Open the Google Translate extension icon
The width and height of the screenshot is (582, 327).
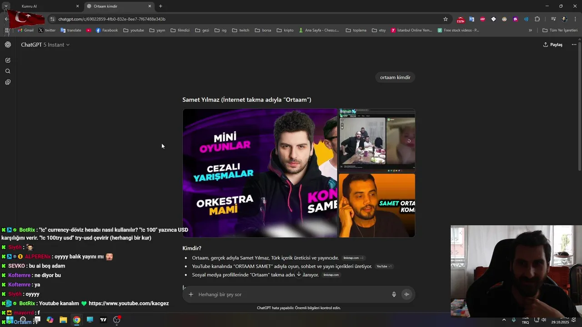click(472, 19)
